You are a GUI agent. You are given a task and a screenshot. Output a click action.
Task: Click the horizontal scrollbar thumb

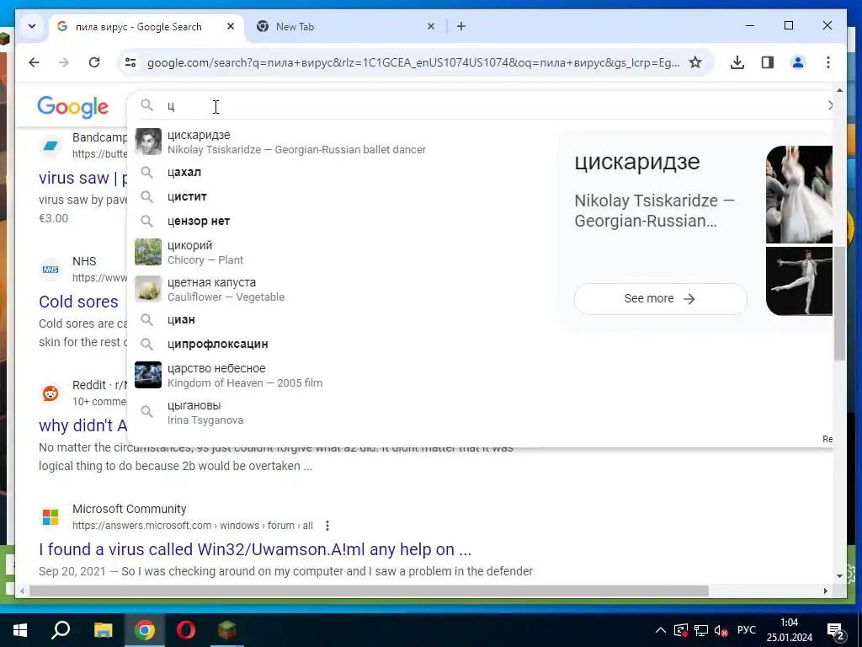(369, 591)
